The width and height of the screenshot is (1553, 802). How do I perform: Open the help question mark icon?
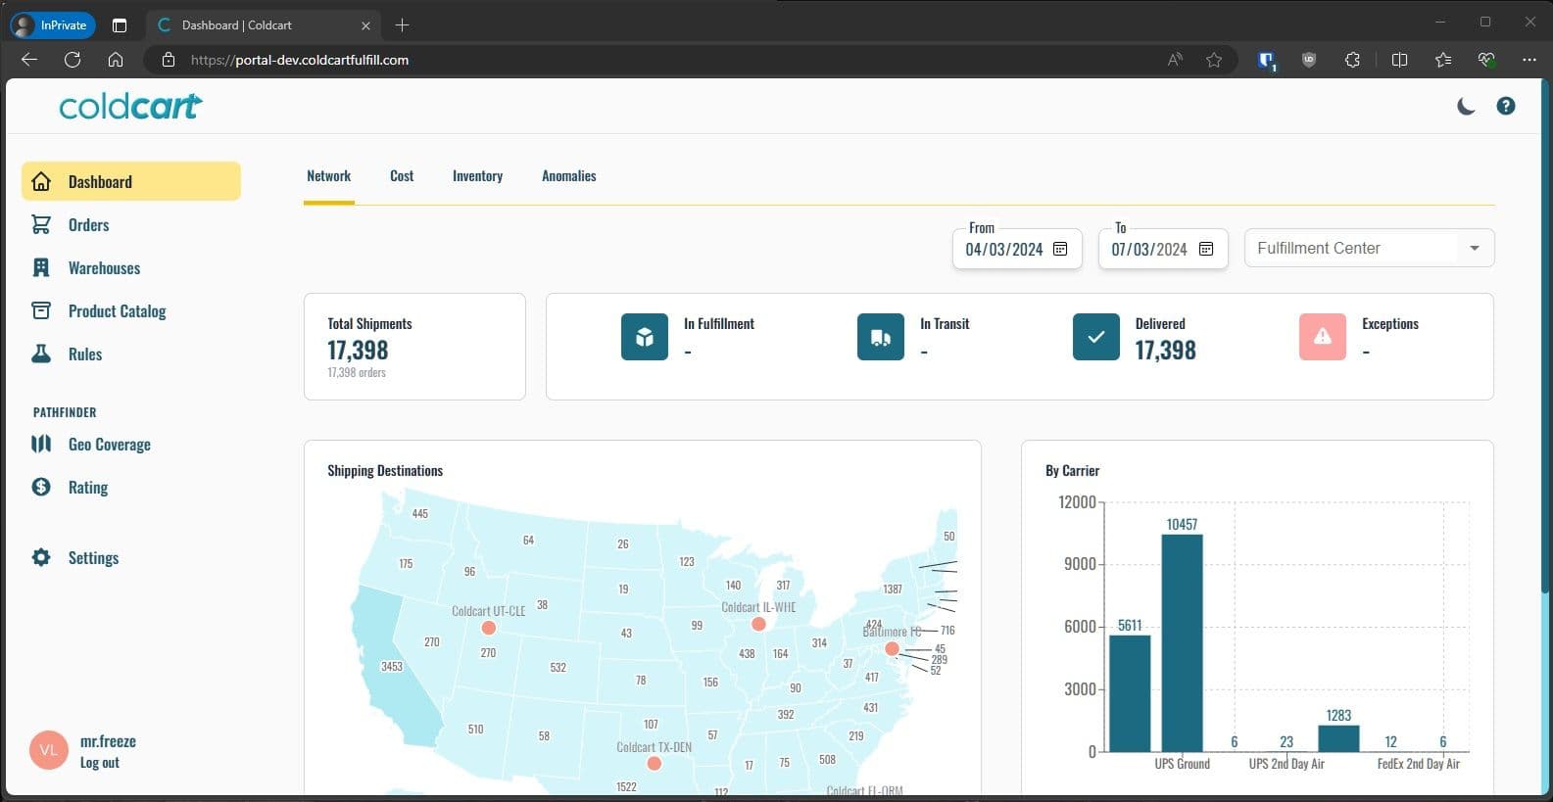tap(1506, 106)
